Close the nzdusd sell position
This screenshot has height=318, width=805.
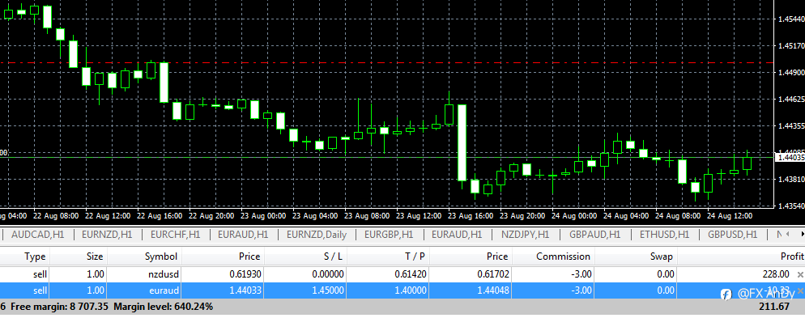800,275
